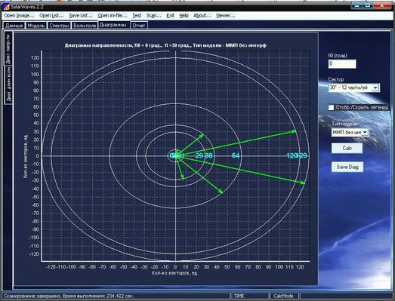Screen dimensions: 395x301
Task: Click the SolarWaves app icon in title bar
Action: coord(6,7)
